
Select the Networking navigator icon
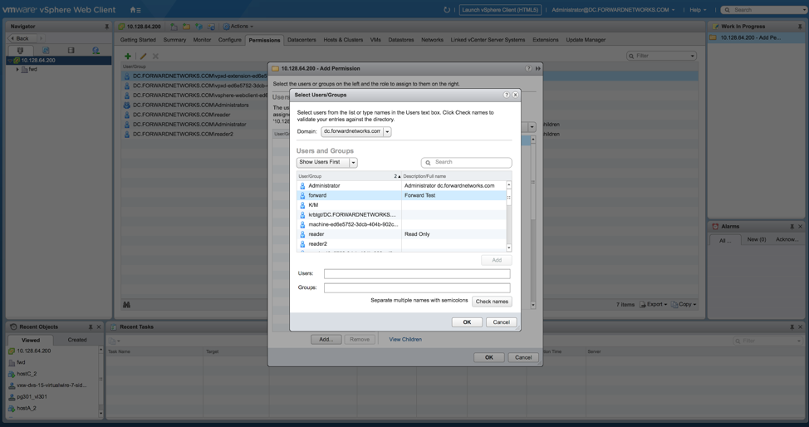pos(96,50)
